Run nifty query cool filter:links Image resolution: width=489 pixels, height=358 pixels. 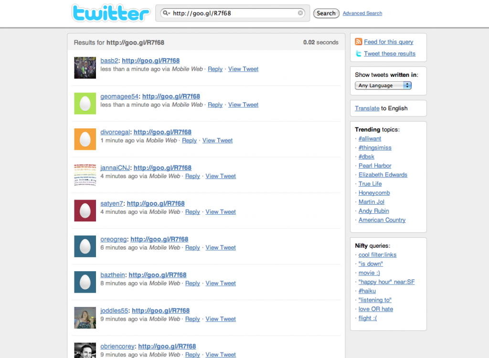(x=377, y=255)
